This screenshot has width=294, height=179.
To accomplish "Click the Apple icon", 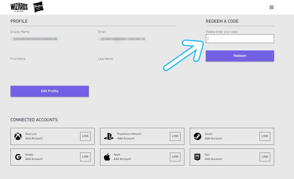I will (107, 157).
